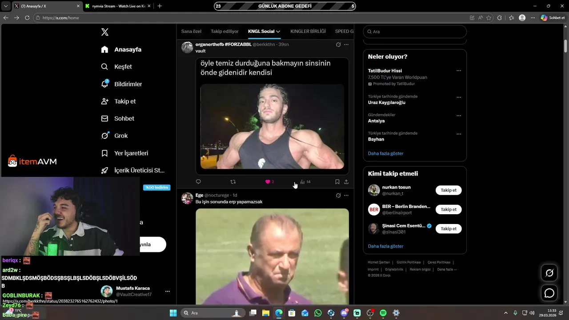The width and height of the screenshot is (569, 320).
Task: Expand the KNGL Social tab chevron
Action: 278,32
